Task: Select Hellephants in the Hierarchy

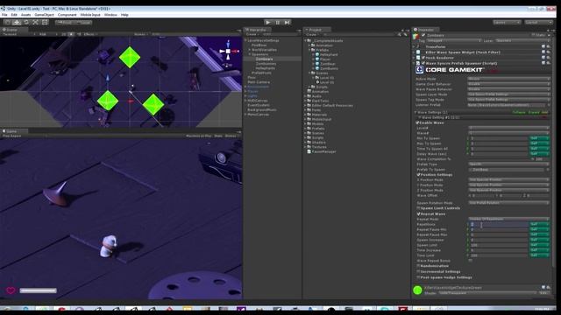Action: click(x=265, y=68)
